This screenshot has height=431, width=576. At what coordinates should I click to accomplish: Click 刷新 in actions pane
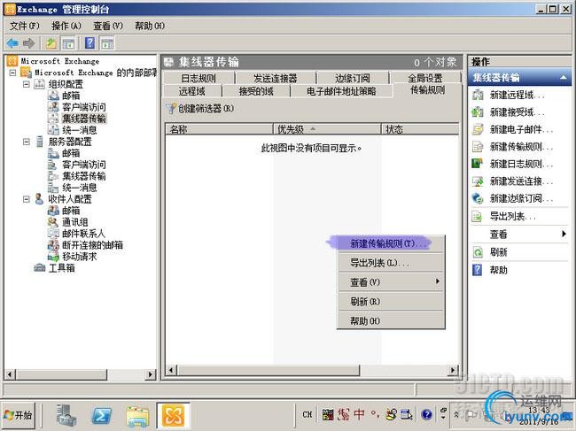pos(499,252)
